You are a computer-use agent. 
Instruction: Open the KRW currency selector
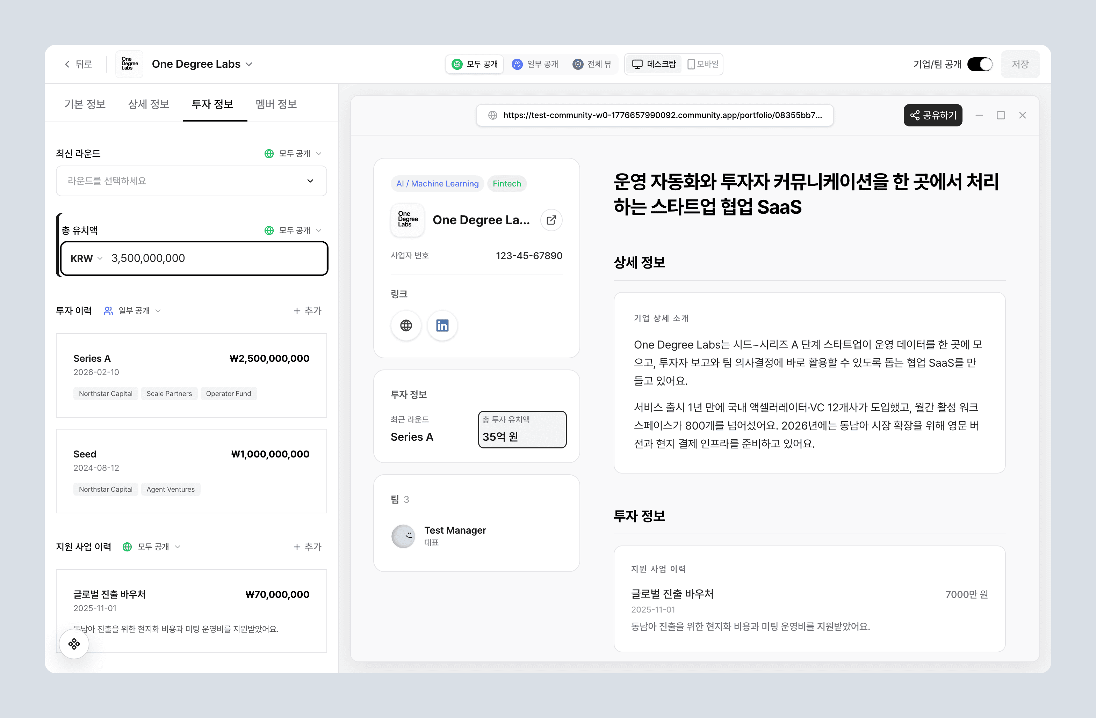pyautogui.click(x=86, y=258)
